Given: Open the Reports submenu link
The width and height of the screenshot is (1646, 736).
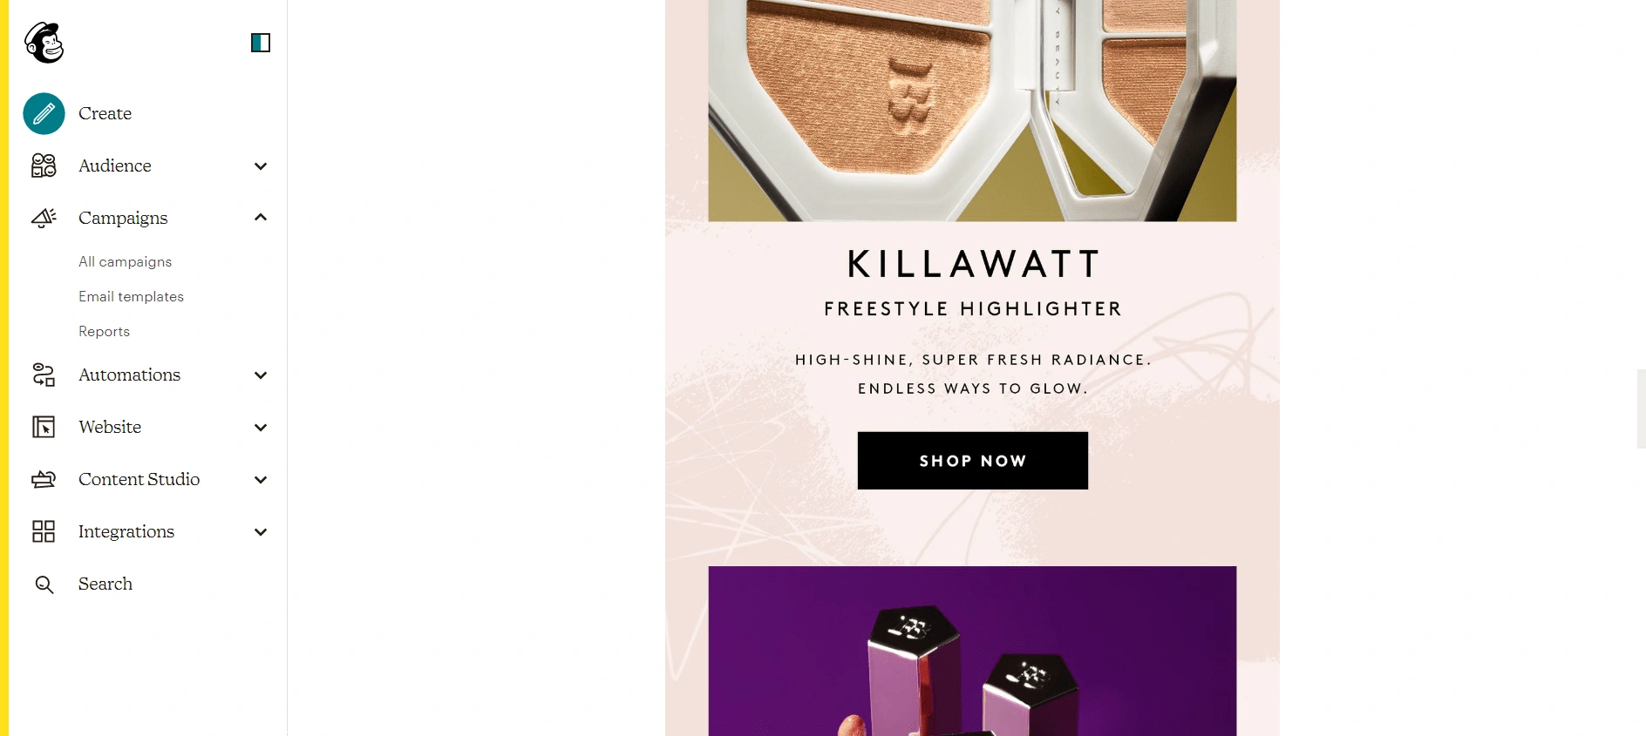Looking at the screenshot, I should click(104, 331).
